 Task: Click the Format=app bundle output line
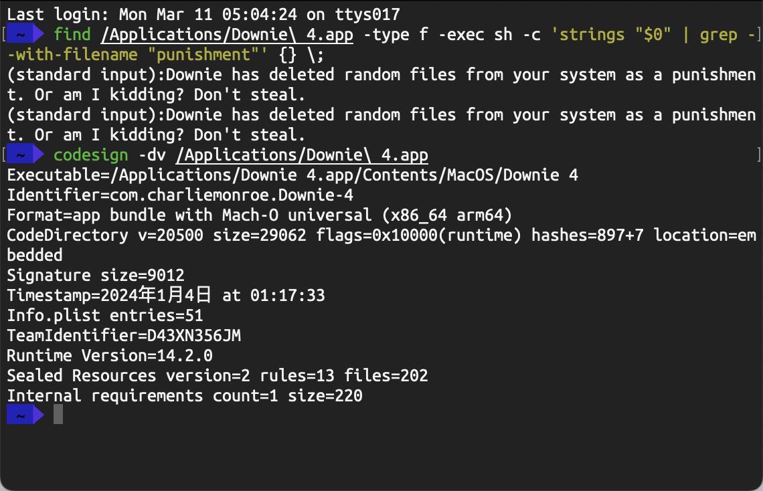(x=260, y=215)
